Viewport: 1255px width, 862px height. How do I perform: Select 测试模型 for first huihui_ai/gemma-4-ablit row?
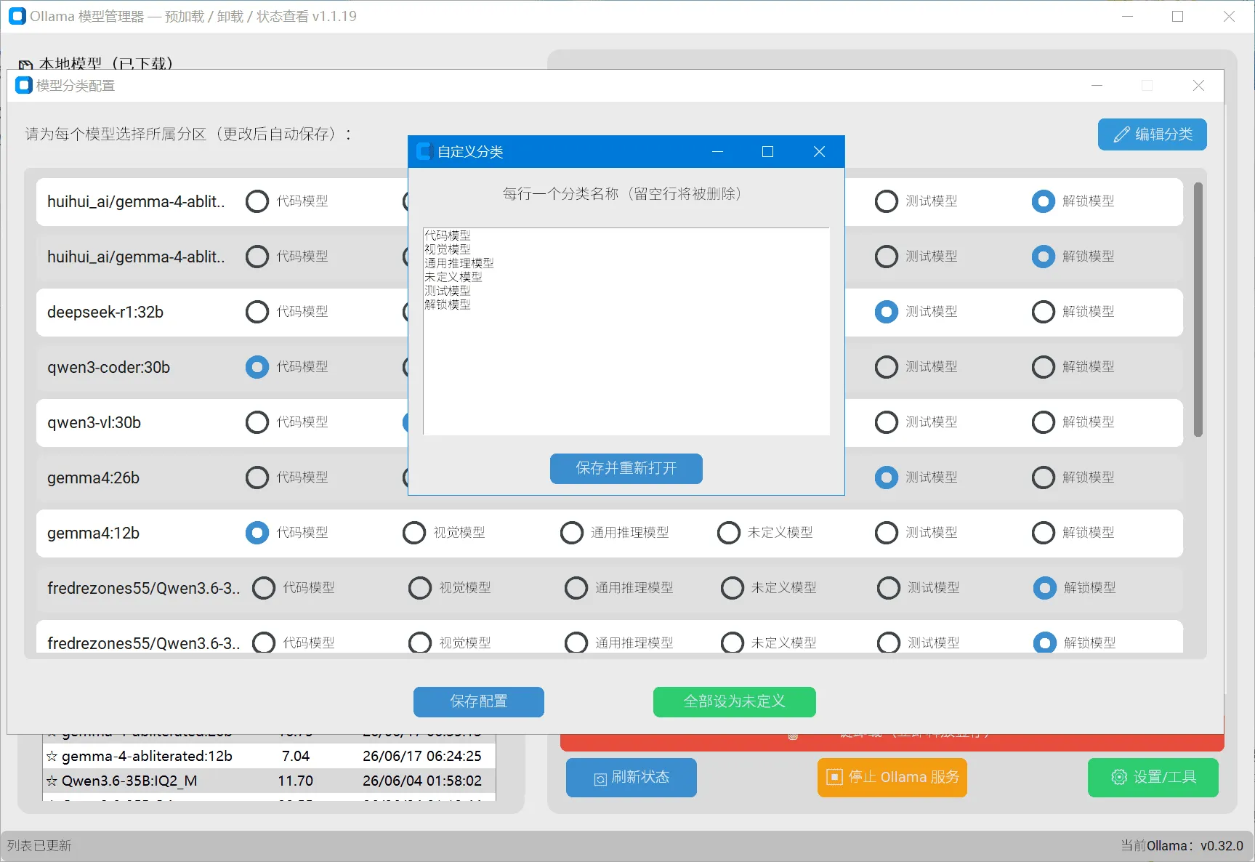click(887, 201)
